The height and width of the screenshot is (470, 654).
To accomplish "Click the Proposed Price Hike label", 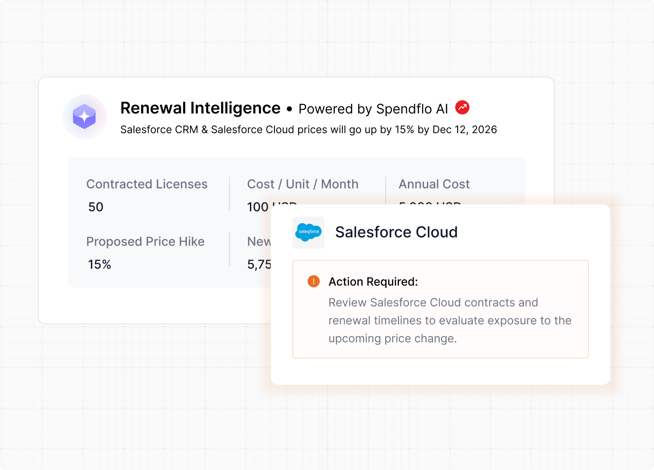I will [145, 242].
